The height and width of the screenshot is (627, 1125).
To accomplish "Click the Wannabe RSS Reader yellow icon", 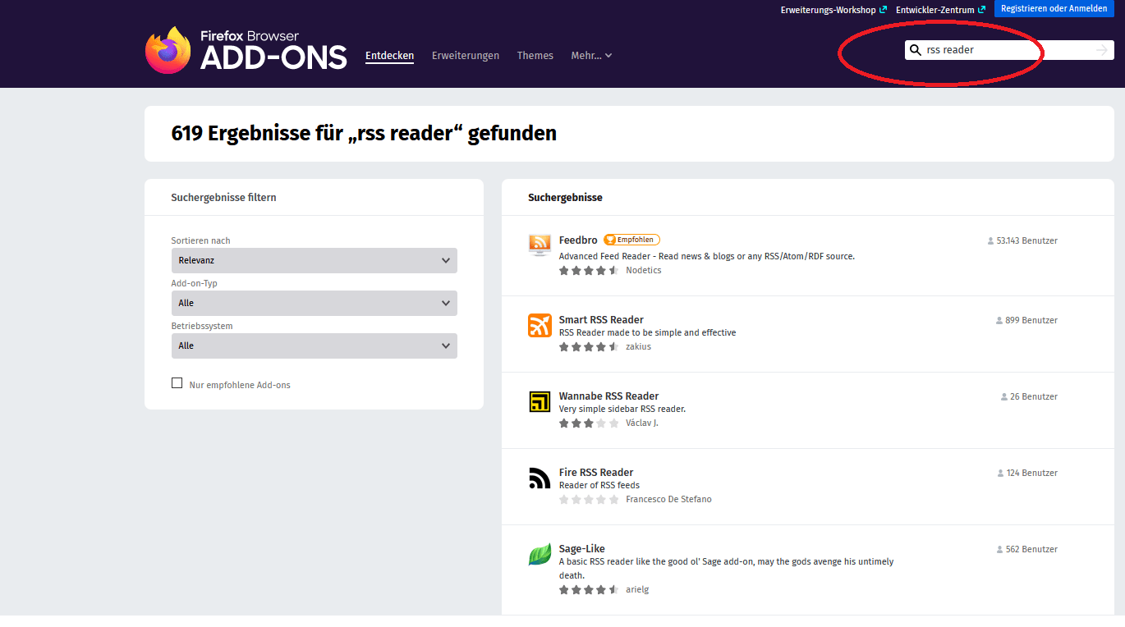I will click(x=540, y=401).
